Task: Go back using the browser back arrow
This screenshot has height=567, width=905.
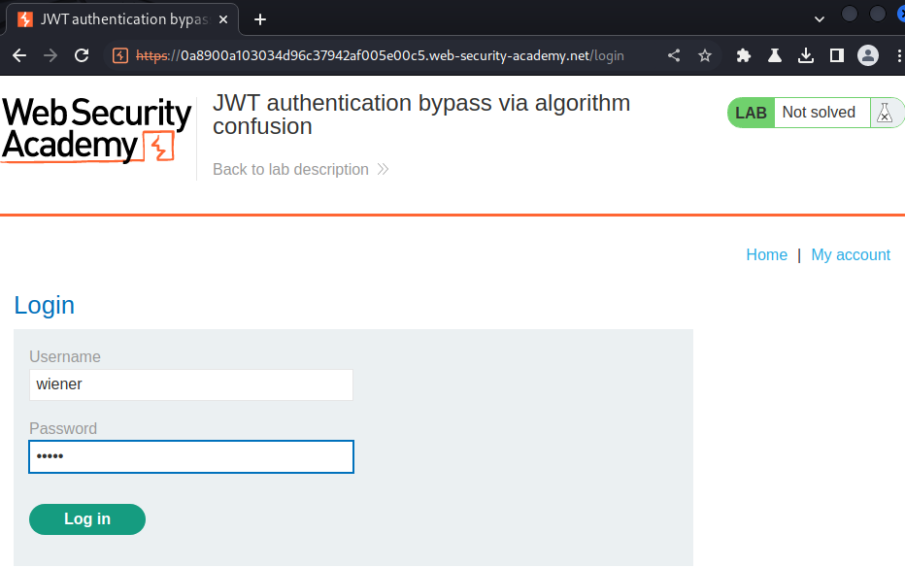Action: [x=19, y=55]
